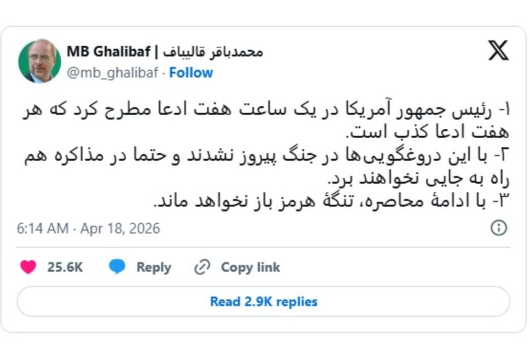Like the tweet with the heart icon

pyautogui.click(x=28, y=267)
